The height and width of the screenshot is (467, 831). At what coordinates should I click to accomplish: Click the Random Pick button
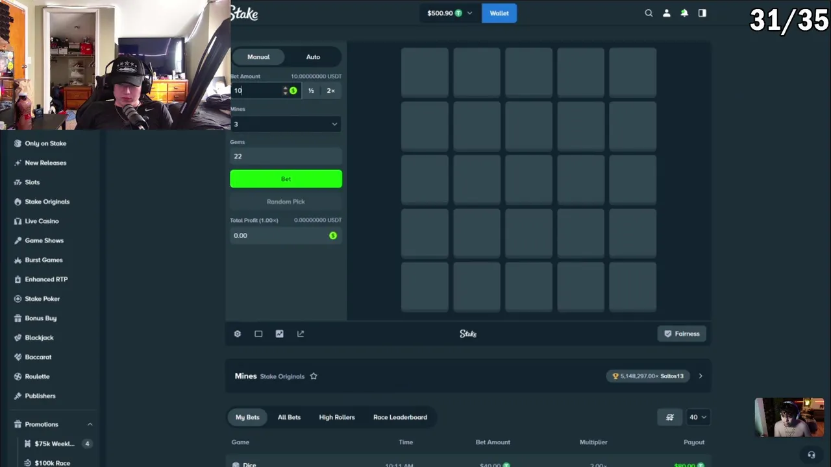click(x=286, y=202)
